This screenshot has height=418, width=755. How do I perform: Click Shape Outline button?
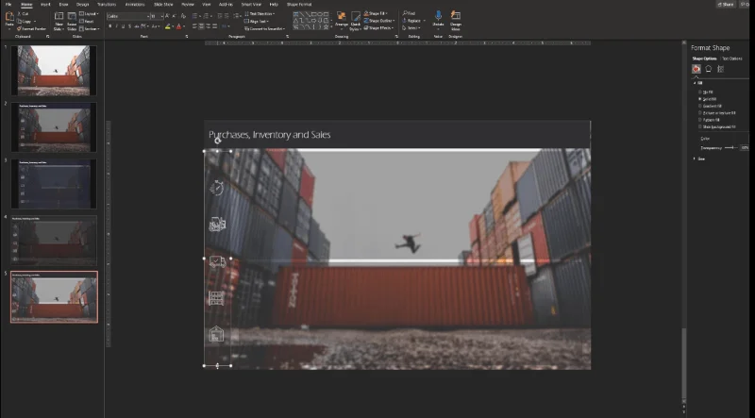click(379, 21)
